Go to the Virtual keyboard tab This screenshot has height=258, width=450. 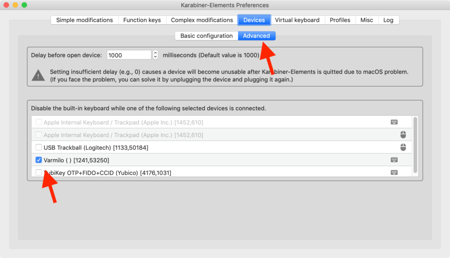(297, 20)
